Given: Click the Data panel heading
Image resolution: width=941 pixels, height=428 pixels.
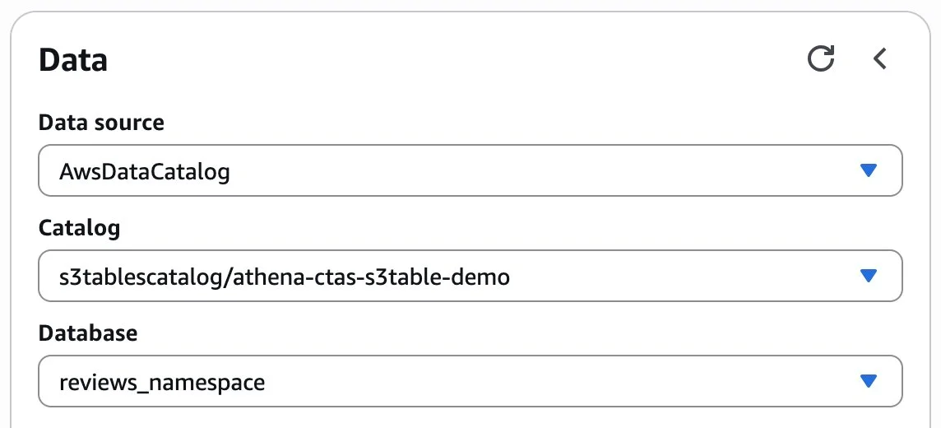Looking at the screenshot, I should point(73,60).
